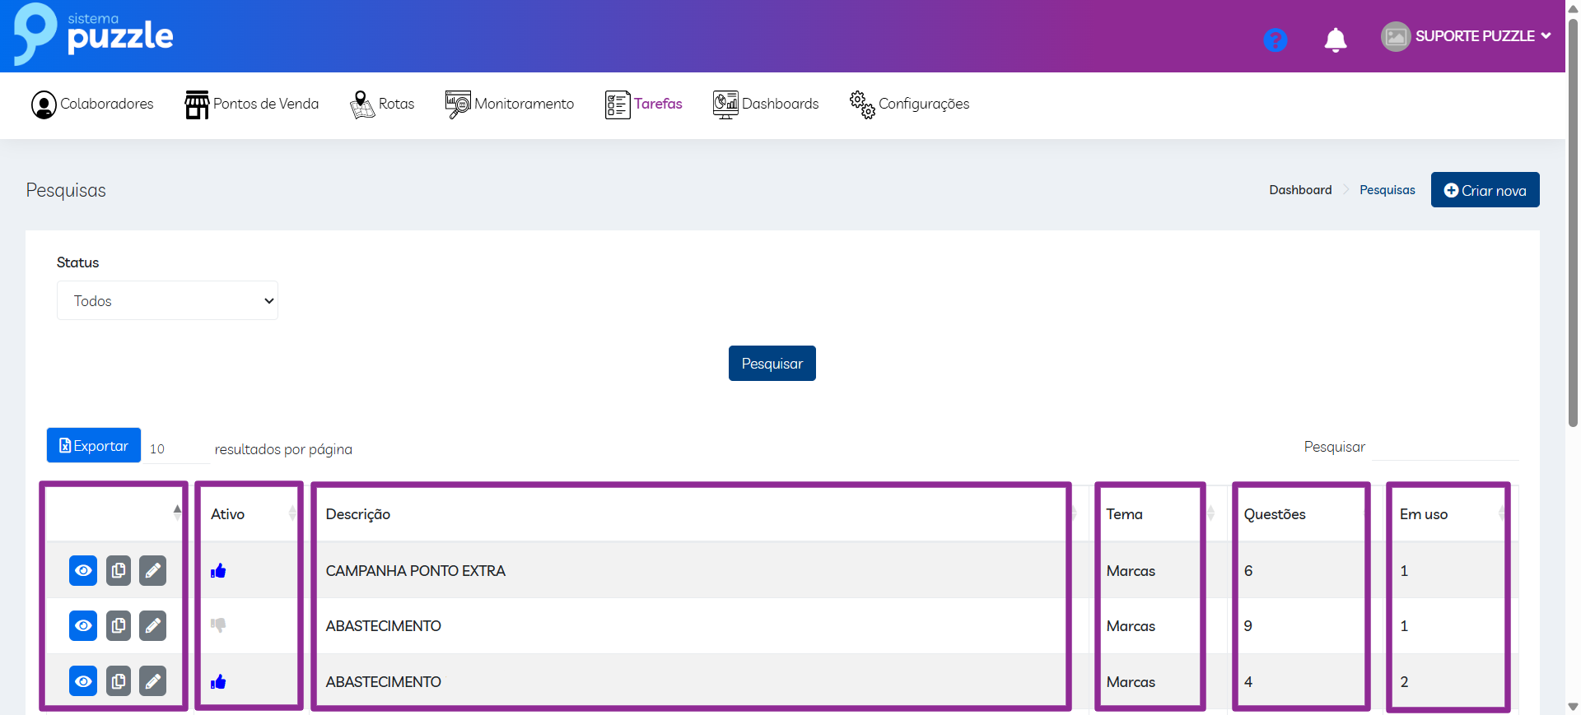The image size is (1581, 715).
Task: Click the Criar nova button
Action: (x=1485, y=190)
